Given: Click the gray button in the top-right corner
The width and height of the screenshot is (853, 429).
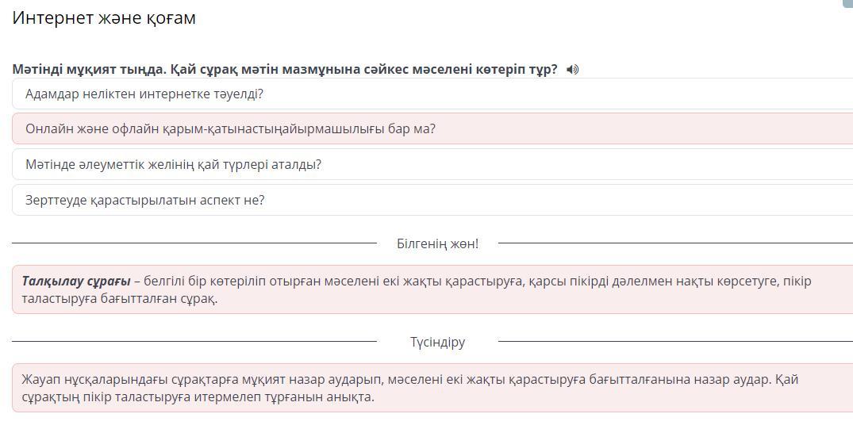Looking at the screenshot, I should [x=847, y=3].
